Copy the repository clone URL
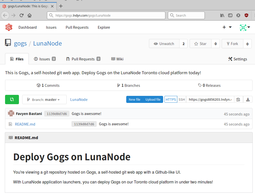This screenshot has height=195, width=255. (x=238, y=100)
